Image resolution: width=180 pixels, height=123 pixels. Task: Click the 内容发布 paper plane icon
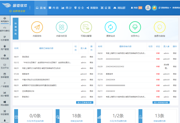(x=37, y=27)
